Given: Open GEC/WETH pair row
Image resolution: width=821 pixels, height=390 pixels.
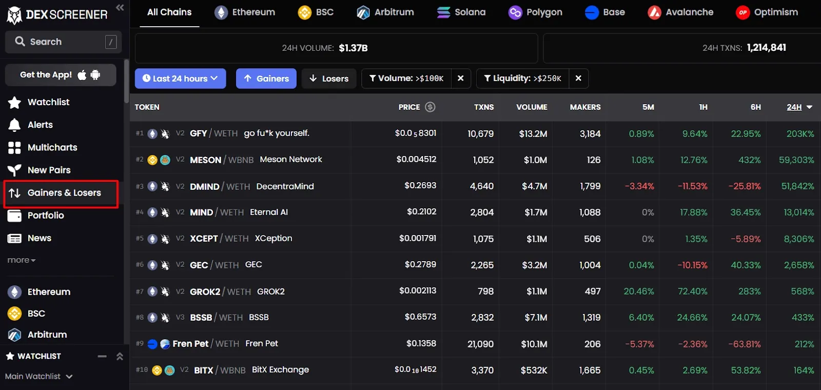Looking at the screenshot, I should click(x=475, y=265).
